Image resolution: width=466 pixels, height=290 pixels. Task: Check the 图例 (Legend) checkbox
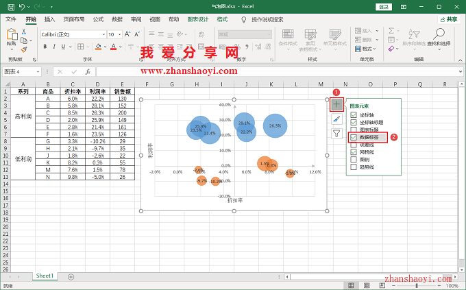[x=354, y=160]
